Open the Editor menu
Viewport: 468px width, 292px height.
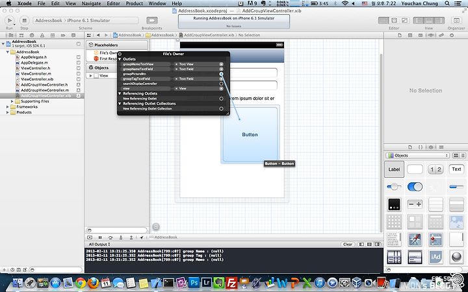click(x=113, y=4)
